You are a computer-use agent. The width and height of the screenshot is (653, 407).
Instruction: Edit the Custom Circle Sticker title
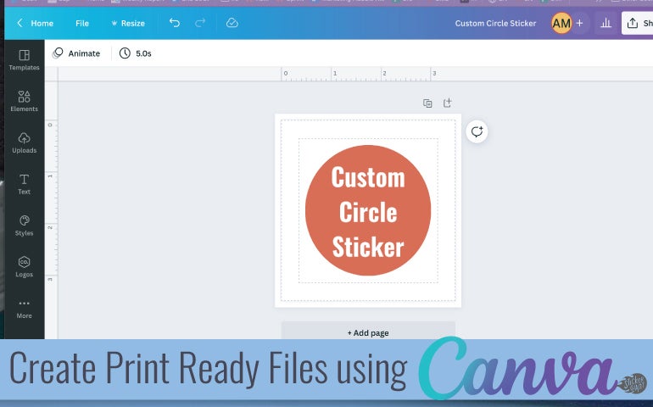[495, 24]
